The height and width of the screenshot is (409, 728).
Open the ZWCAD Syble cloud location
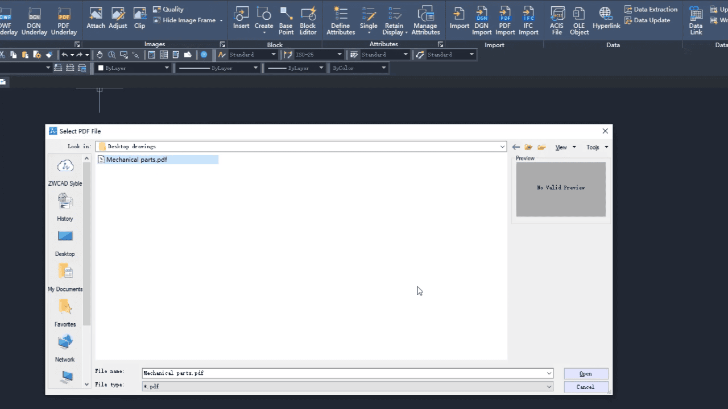(x=65, y=173)
